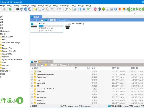The width and height of the screenshot is (144, 108).
Task: Click the Copy icon in toolbar
Action: point(39,9)
